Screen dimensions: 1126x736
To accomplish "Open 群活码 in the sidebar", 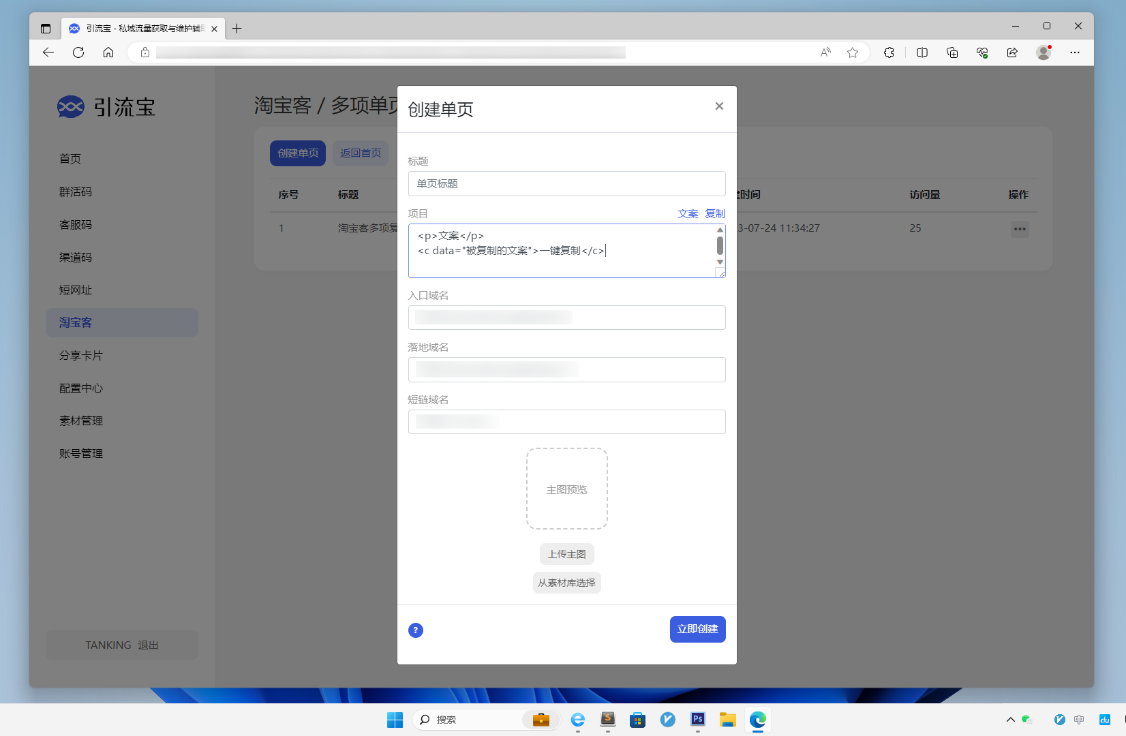I will point(76,191).
